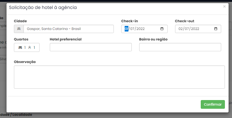Click the hotel bed icon beside Cidade
The image size is (232, 118).
19,29
